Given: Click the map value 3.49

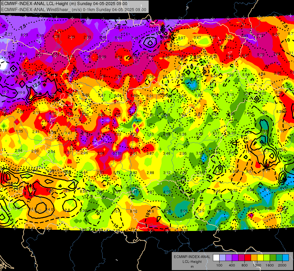Looking at the screenshot, I should 268,208.
